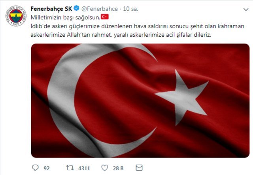Click the blue verified badge

pyautogui.click(x=76, y=8)
